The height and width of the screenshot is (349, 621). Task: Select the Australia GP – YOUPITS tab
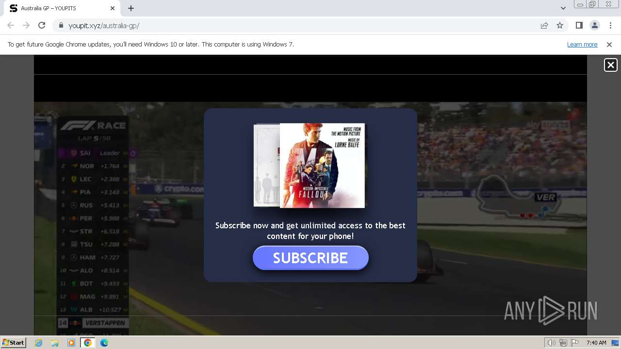pos(62,8)
